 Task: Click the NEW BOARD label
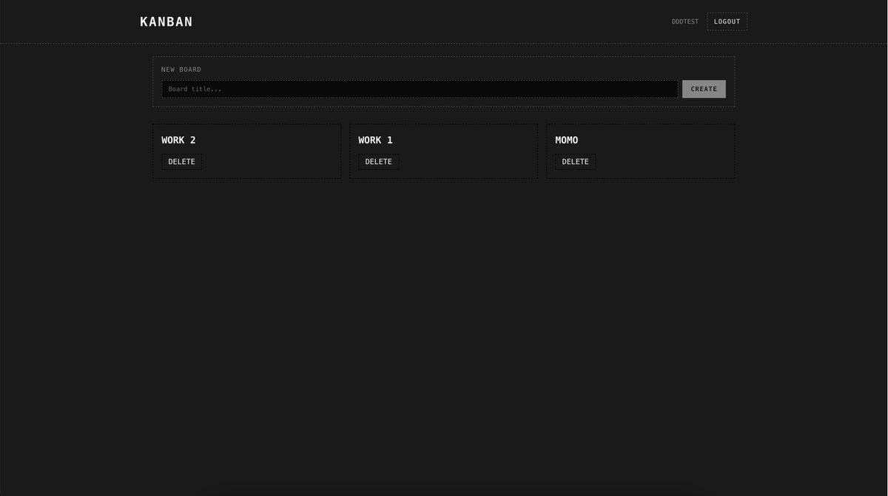[181, 69]
